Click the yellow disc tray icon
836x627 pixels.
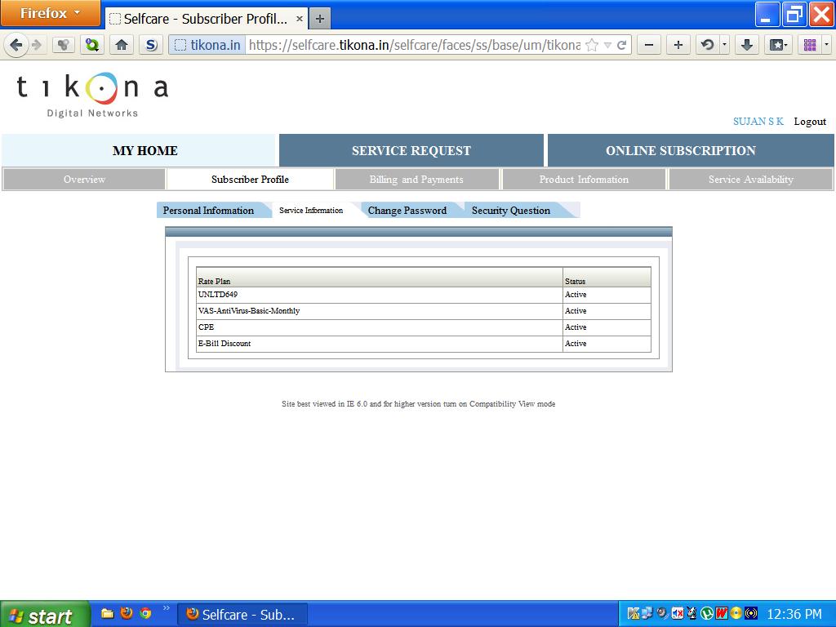[736, 614]
